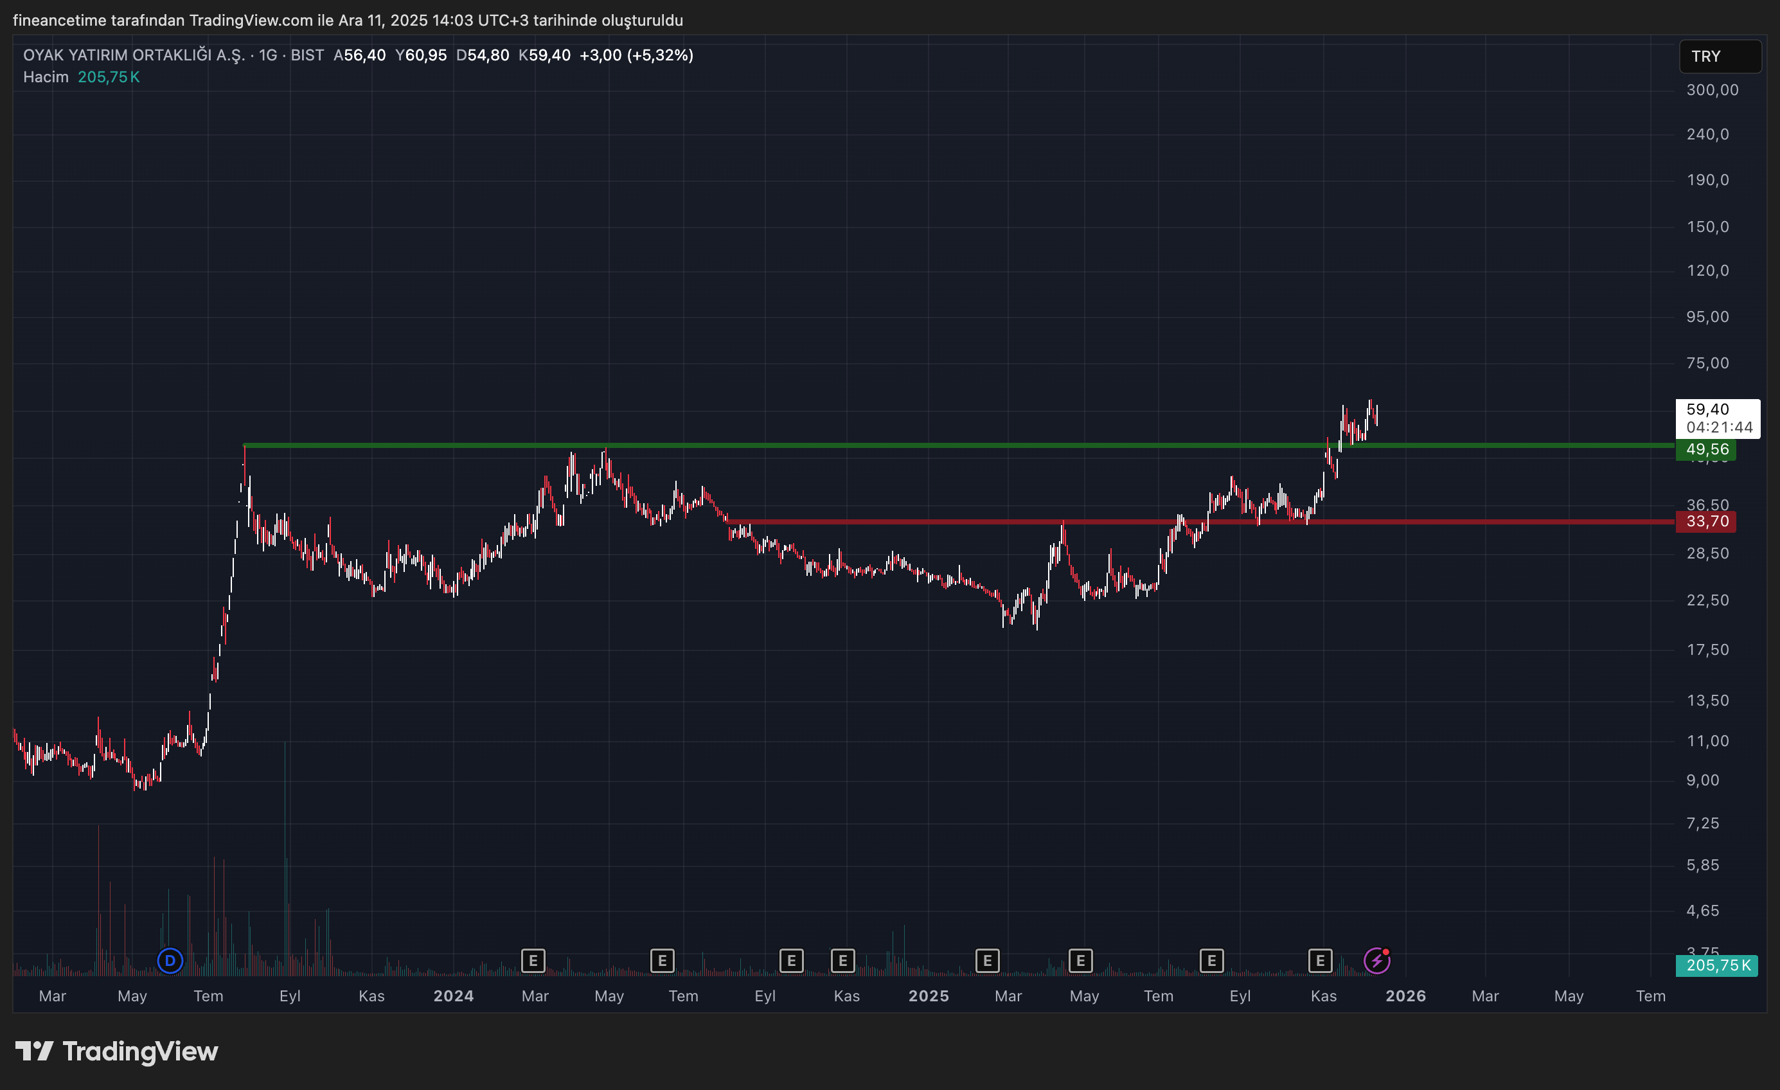Image resolution: width=1780 pixels, height=1090 pixels.
Task: Open the lightning bolt event icon near November 2025
Action: point(1378,961)
